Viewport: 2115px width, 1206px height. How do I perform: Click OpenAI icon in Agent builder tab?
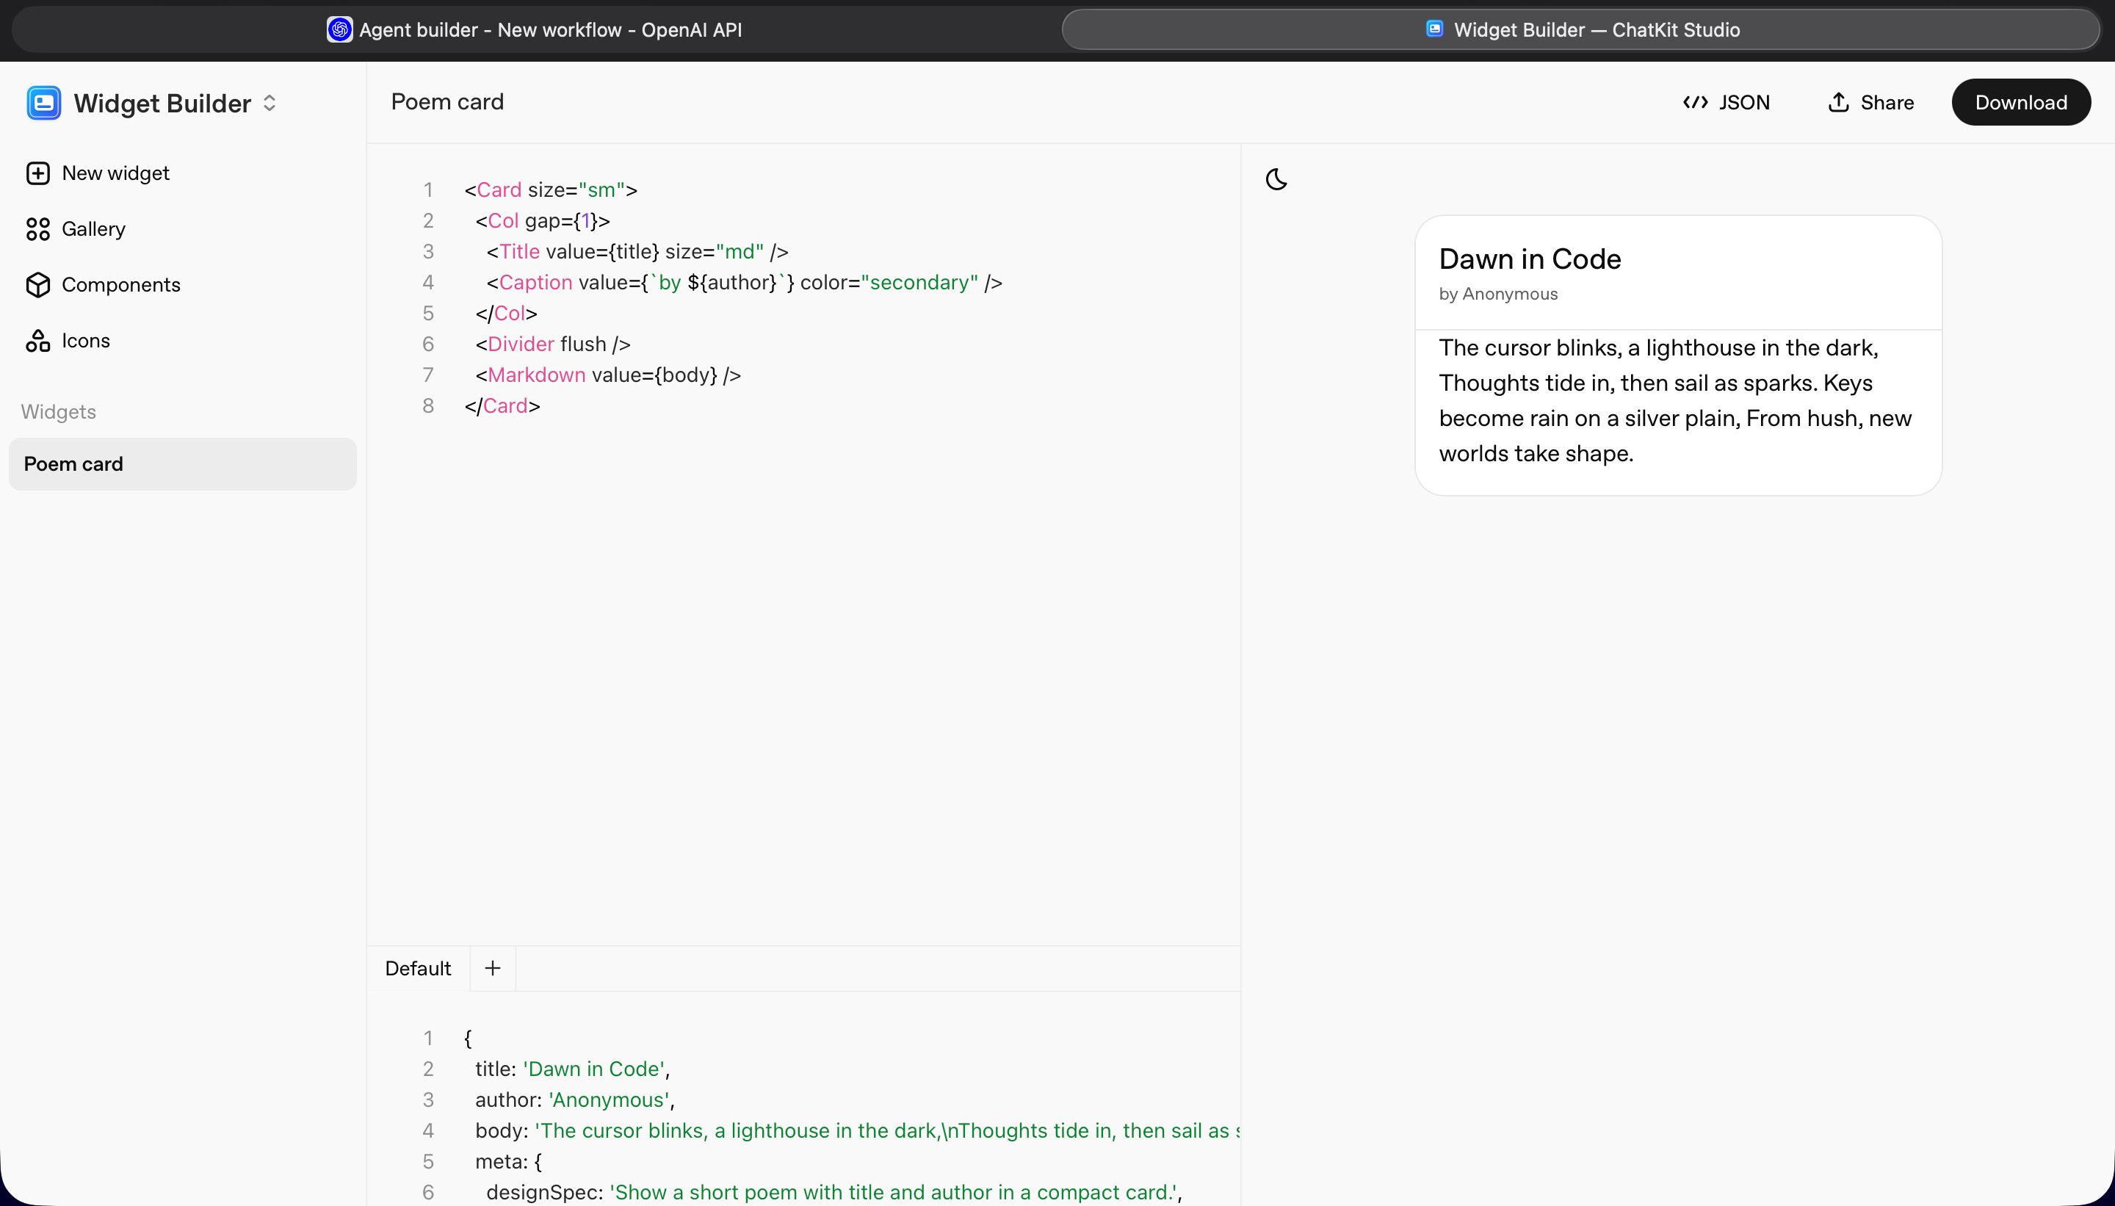(339, 30)
